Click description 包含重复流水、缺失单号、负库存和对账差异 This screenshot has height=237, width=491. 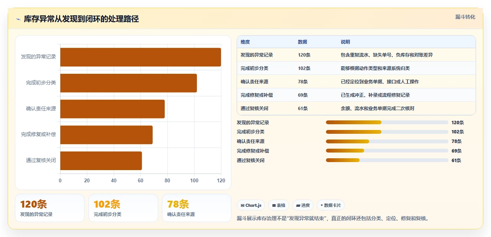[x=387, y=55]
